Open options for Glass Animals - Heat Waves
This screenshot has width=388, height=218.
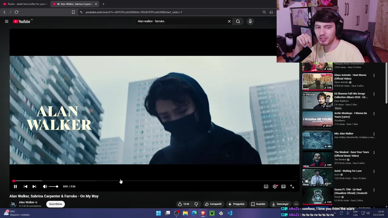tap(374, 75)
